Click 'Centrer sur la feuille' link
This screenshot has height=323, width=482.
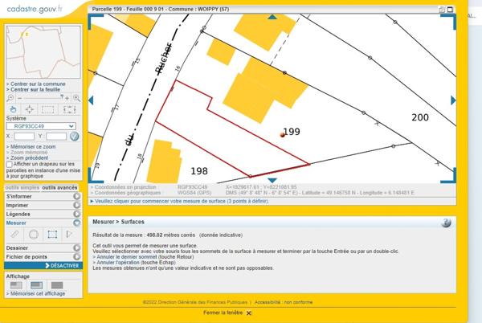[33, 89]
